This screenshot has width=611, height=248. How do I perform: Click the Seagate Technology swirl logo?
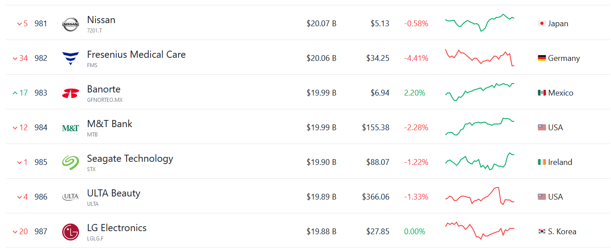tap(71, 162)
